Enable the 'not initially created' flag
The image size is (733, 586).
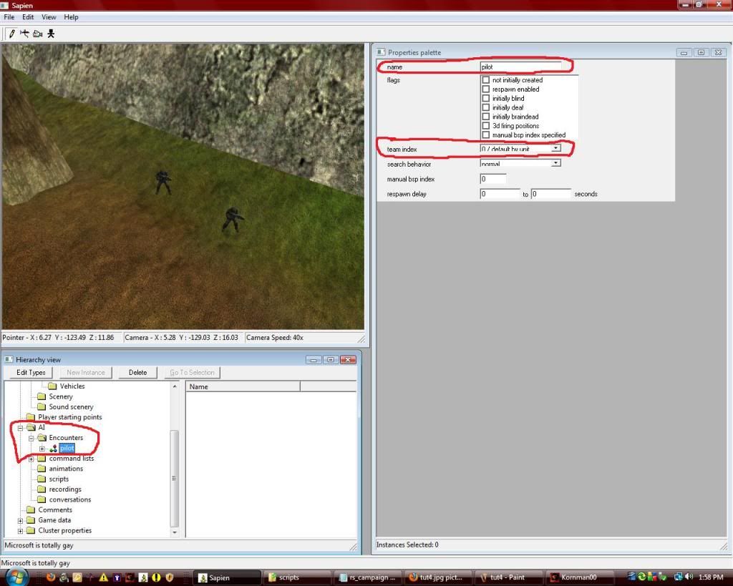tap(486, 80)
